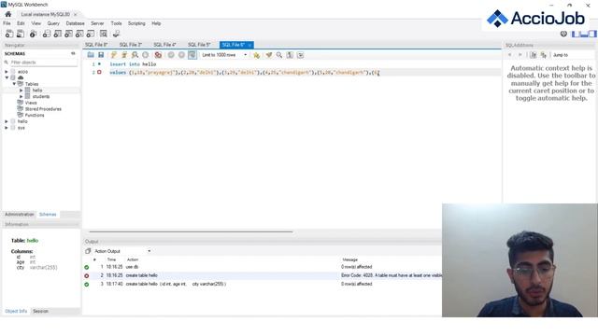Select Stored Procedures in the schema tree

[x=43, y=109]
